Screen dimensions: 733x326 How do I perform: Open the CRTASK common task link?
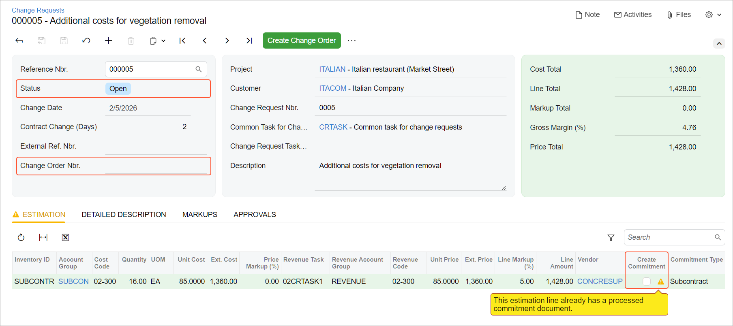333,127
